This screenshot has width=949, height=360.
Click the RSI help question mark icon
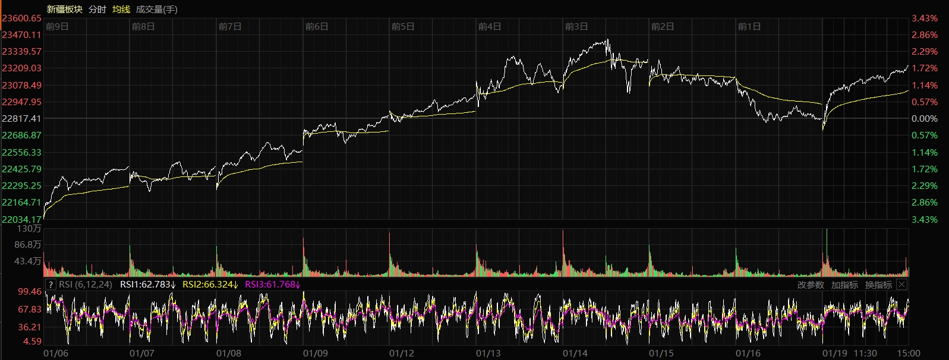click(x=51, y=285)
